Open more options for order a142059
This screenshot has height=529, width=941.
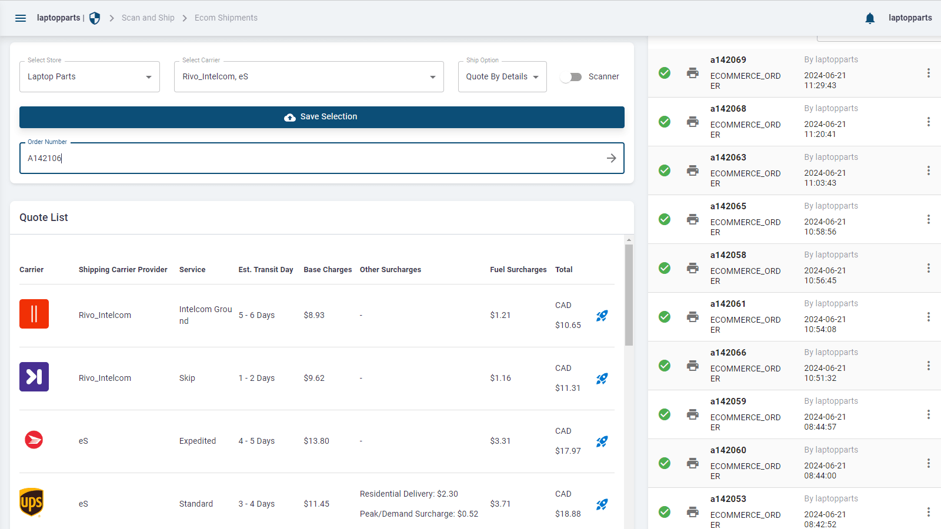click(x=929, y=414)
